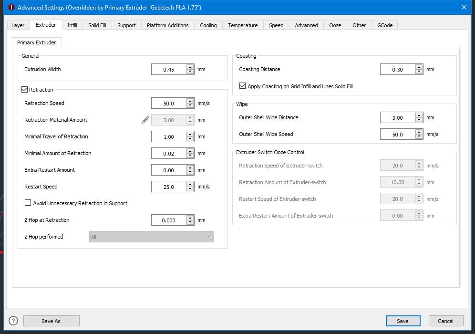Switch to the Infill tab
This screenshot has width=475, height=334.
coord(72,25)
